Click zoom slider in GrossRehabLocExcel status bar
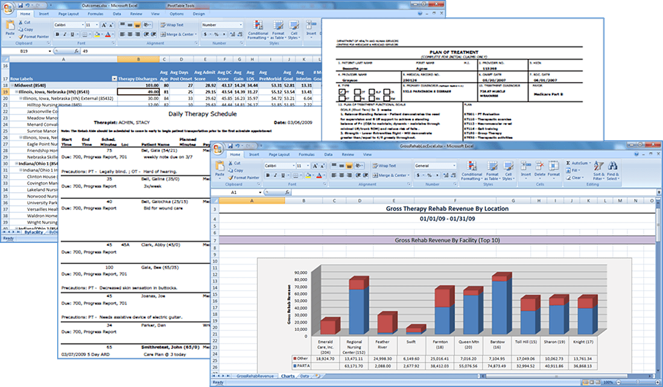Viewport: 663px width, 387px height. 638,383
